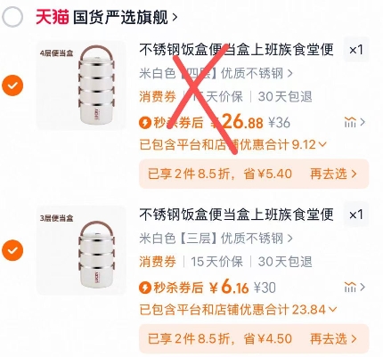Open the 国货严选旗舰 store page
Viewport: 383px width, 357px height.
[126, 18]
